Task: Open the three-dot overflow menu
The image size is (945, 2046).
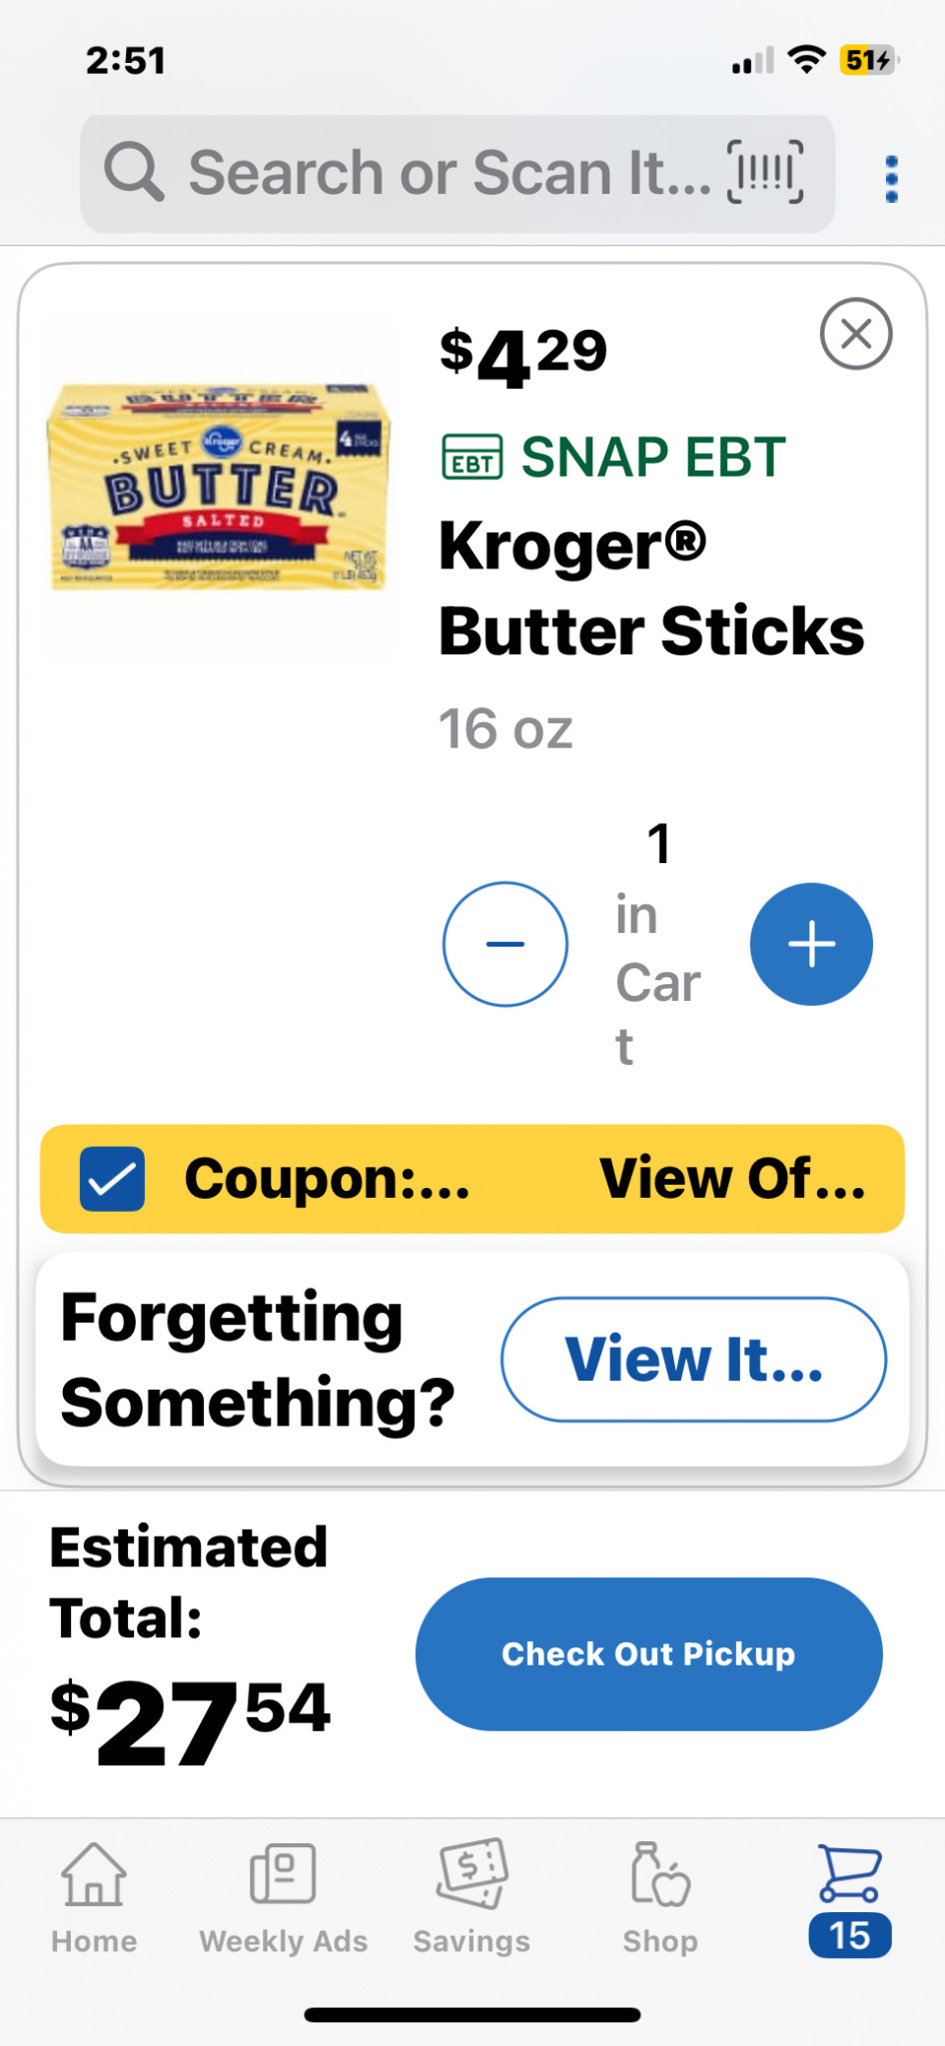Action: click(891, 179)
